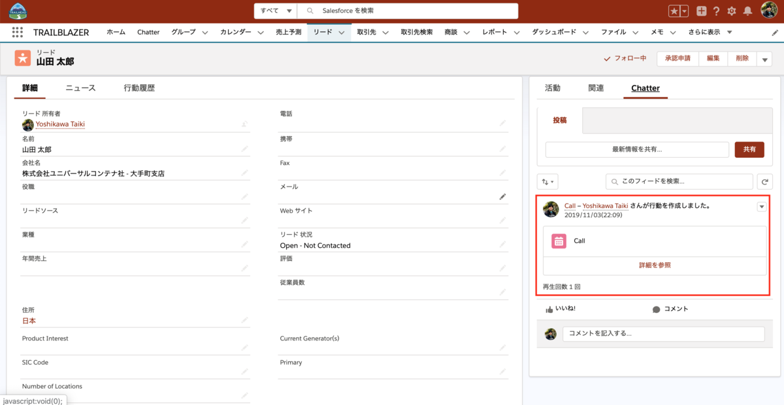
Task: Open the lead owner Yoshikawa Taiki link
Action: pyautogui.click(x=60, y=124)
